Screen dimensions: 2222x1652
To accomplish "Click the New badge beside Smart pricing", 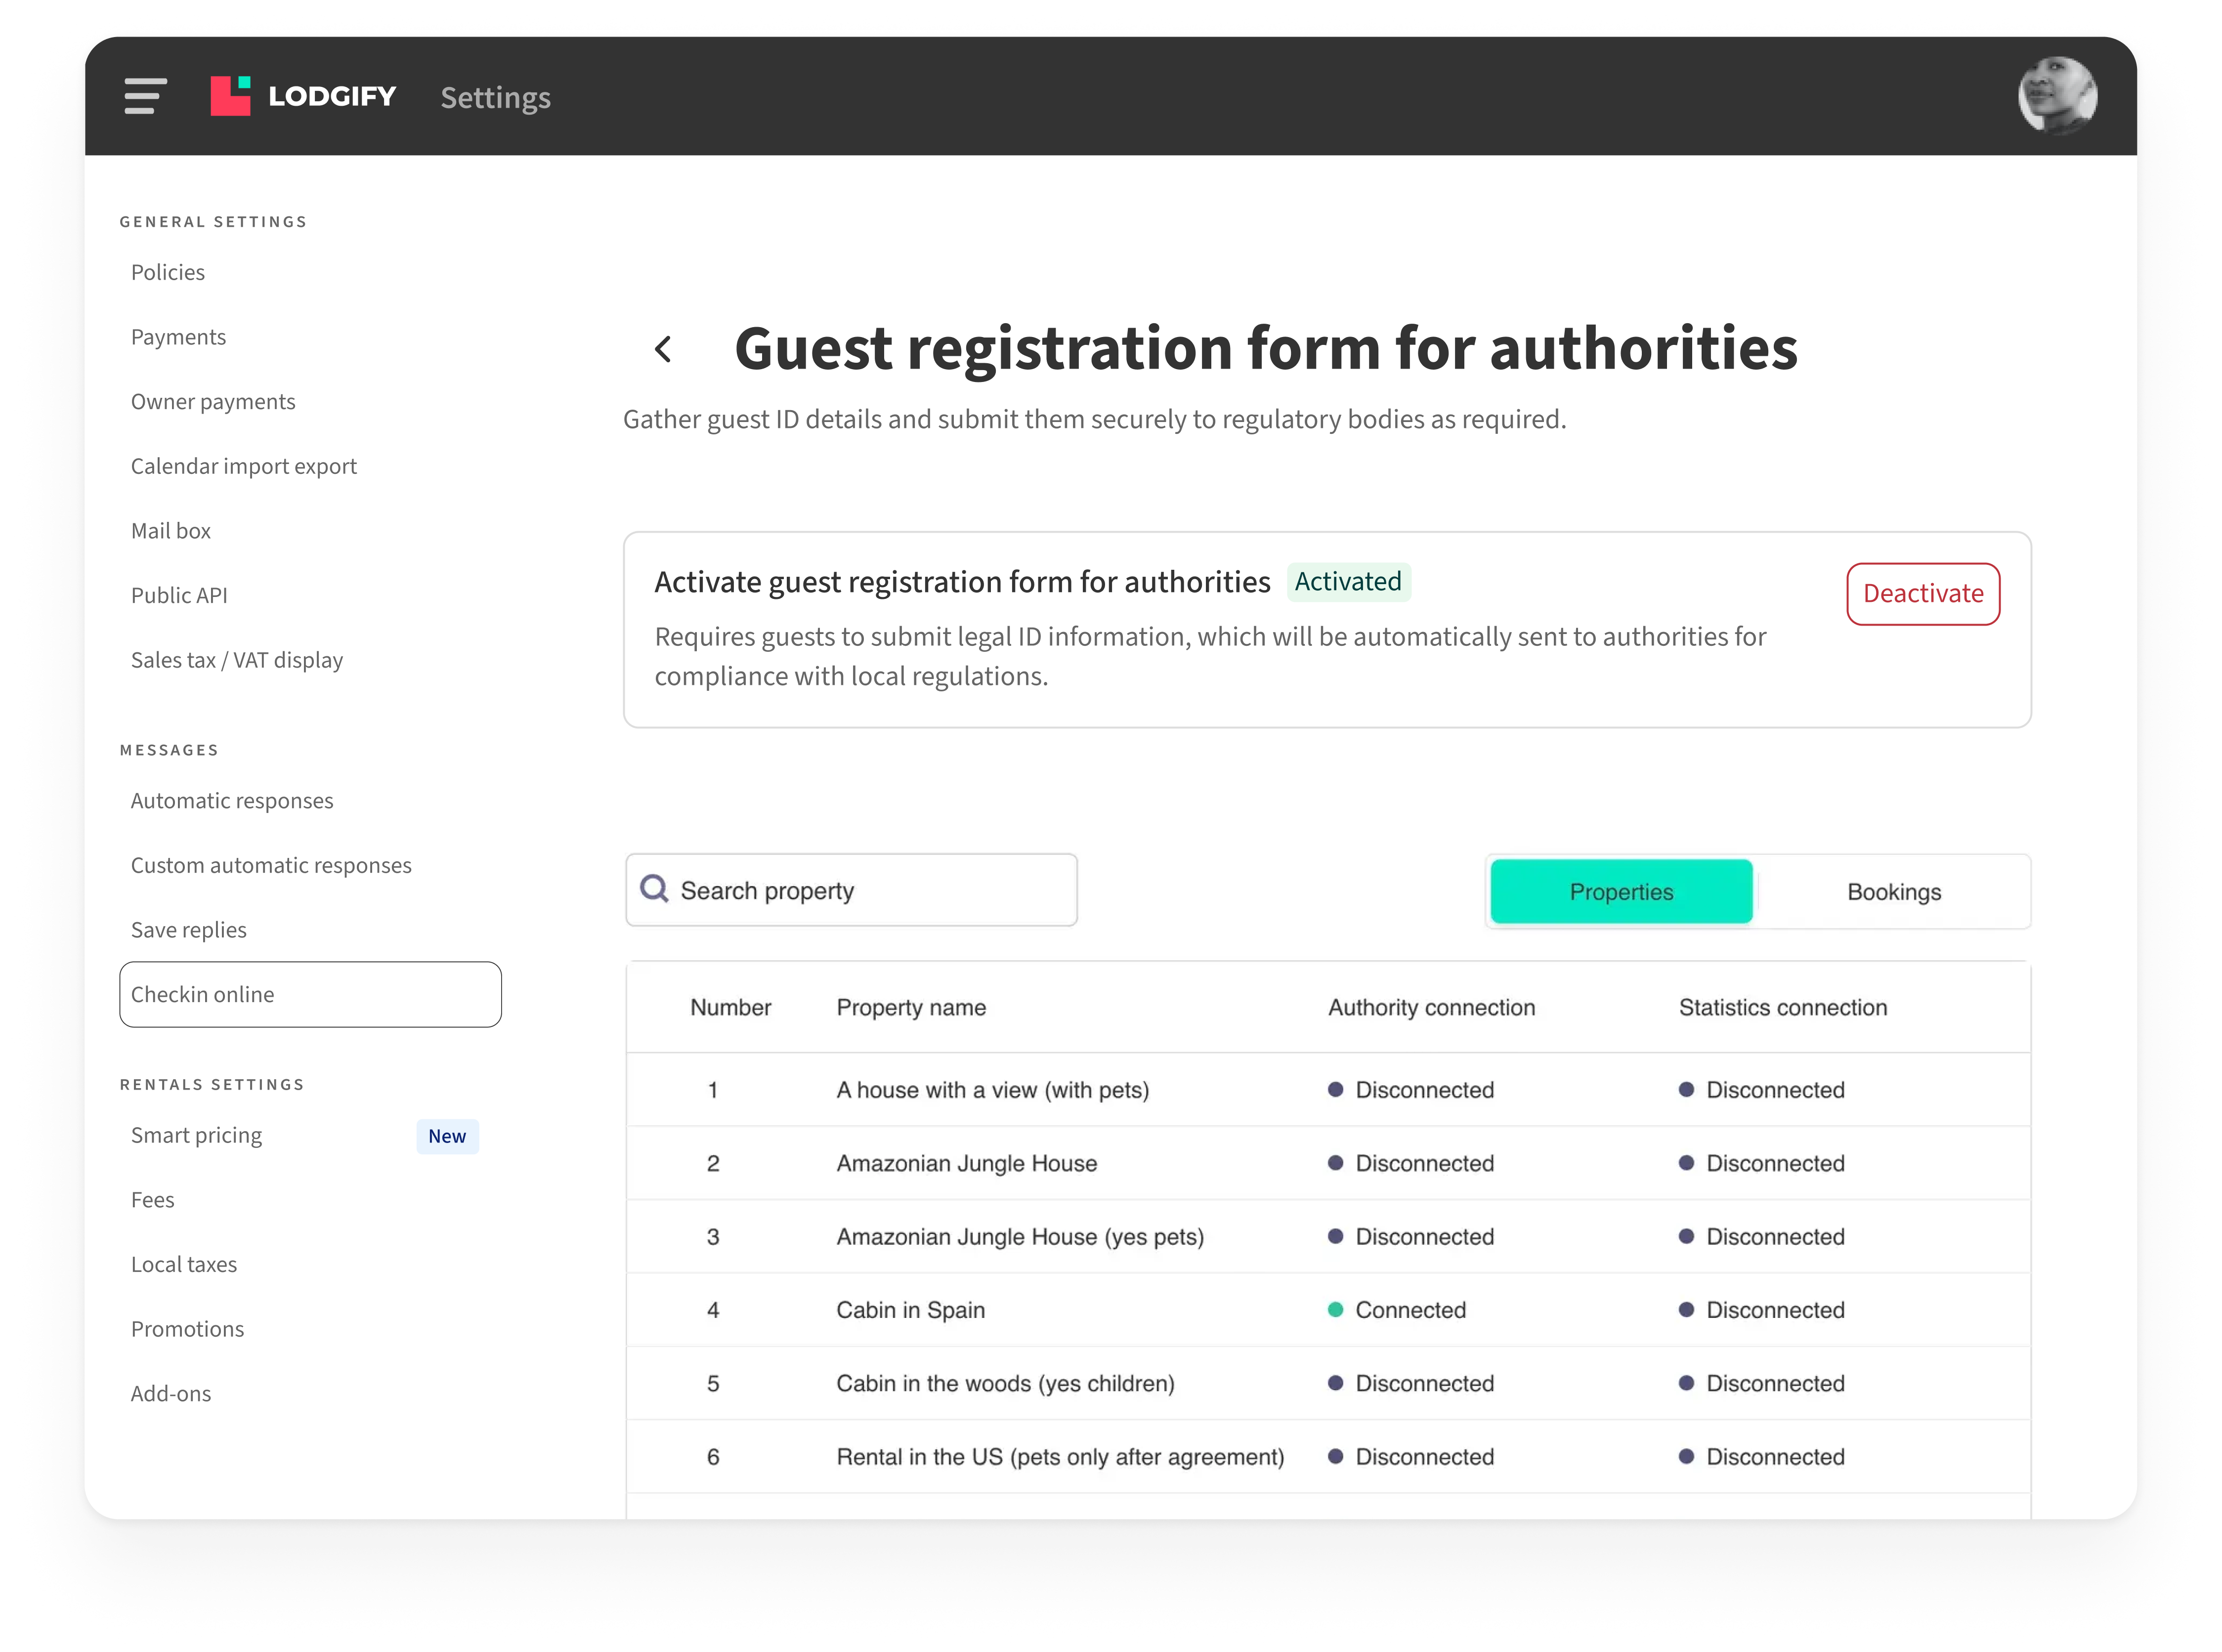I will coord(447,1136).
